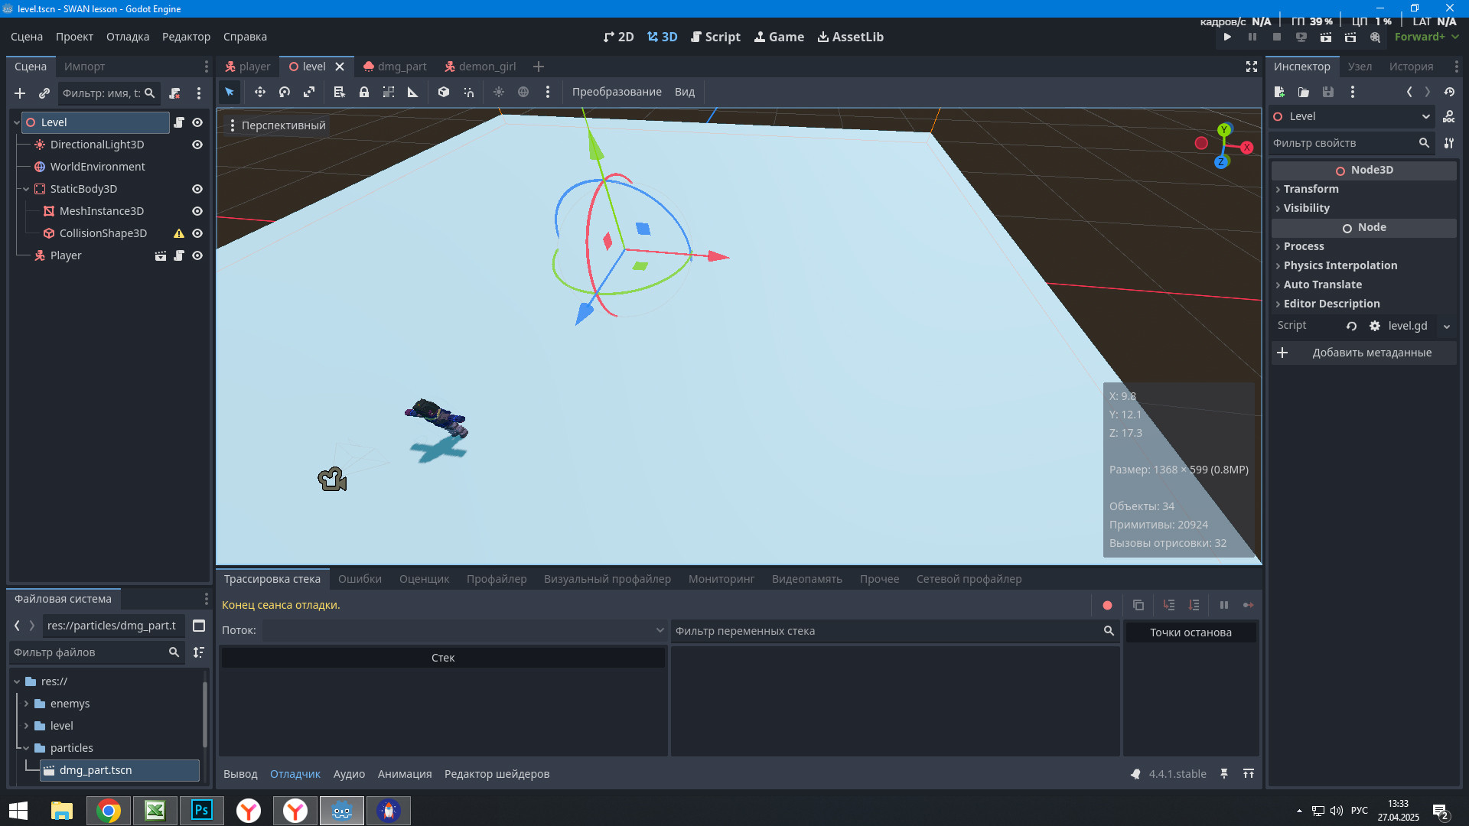This screenshot has width=1469, height=826.
Task: Click Player node open-in-editor clapper icon
Action: pyautogui.click(x=161, y=255)
